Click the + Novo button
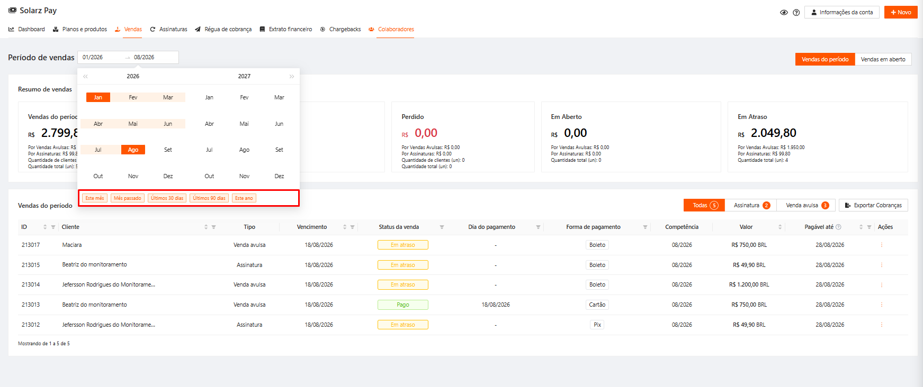Image resolution: width=923 pixels, height=387 pixels. (901, 12)
